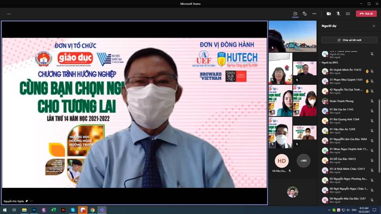Select the HD avatar video tile
The height and width of the screenshot is (214, 381).
point(281,161)
